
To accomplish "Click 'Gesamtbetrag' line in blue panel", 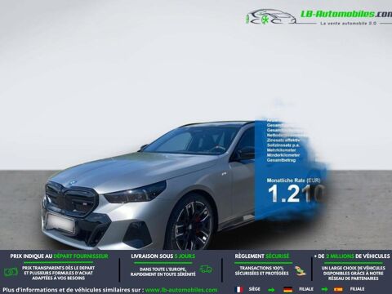I will (281, 160).
